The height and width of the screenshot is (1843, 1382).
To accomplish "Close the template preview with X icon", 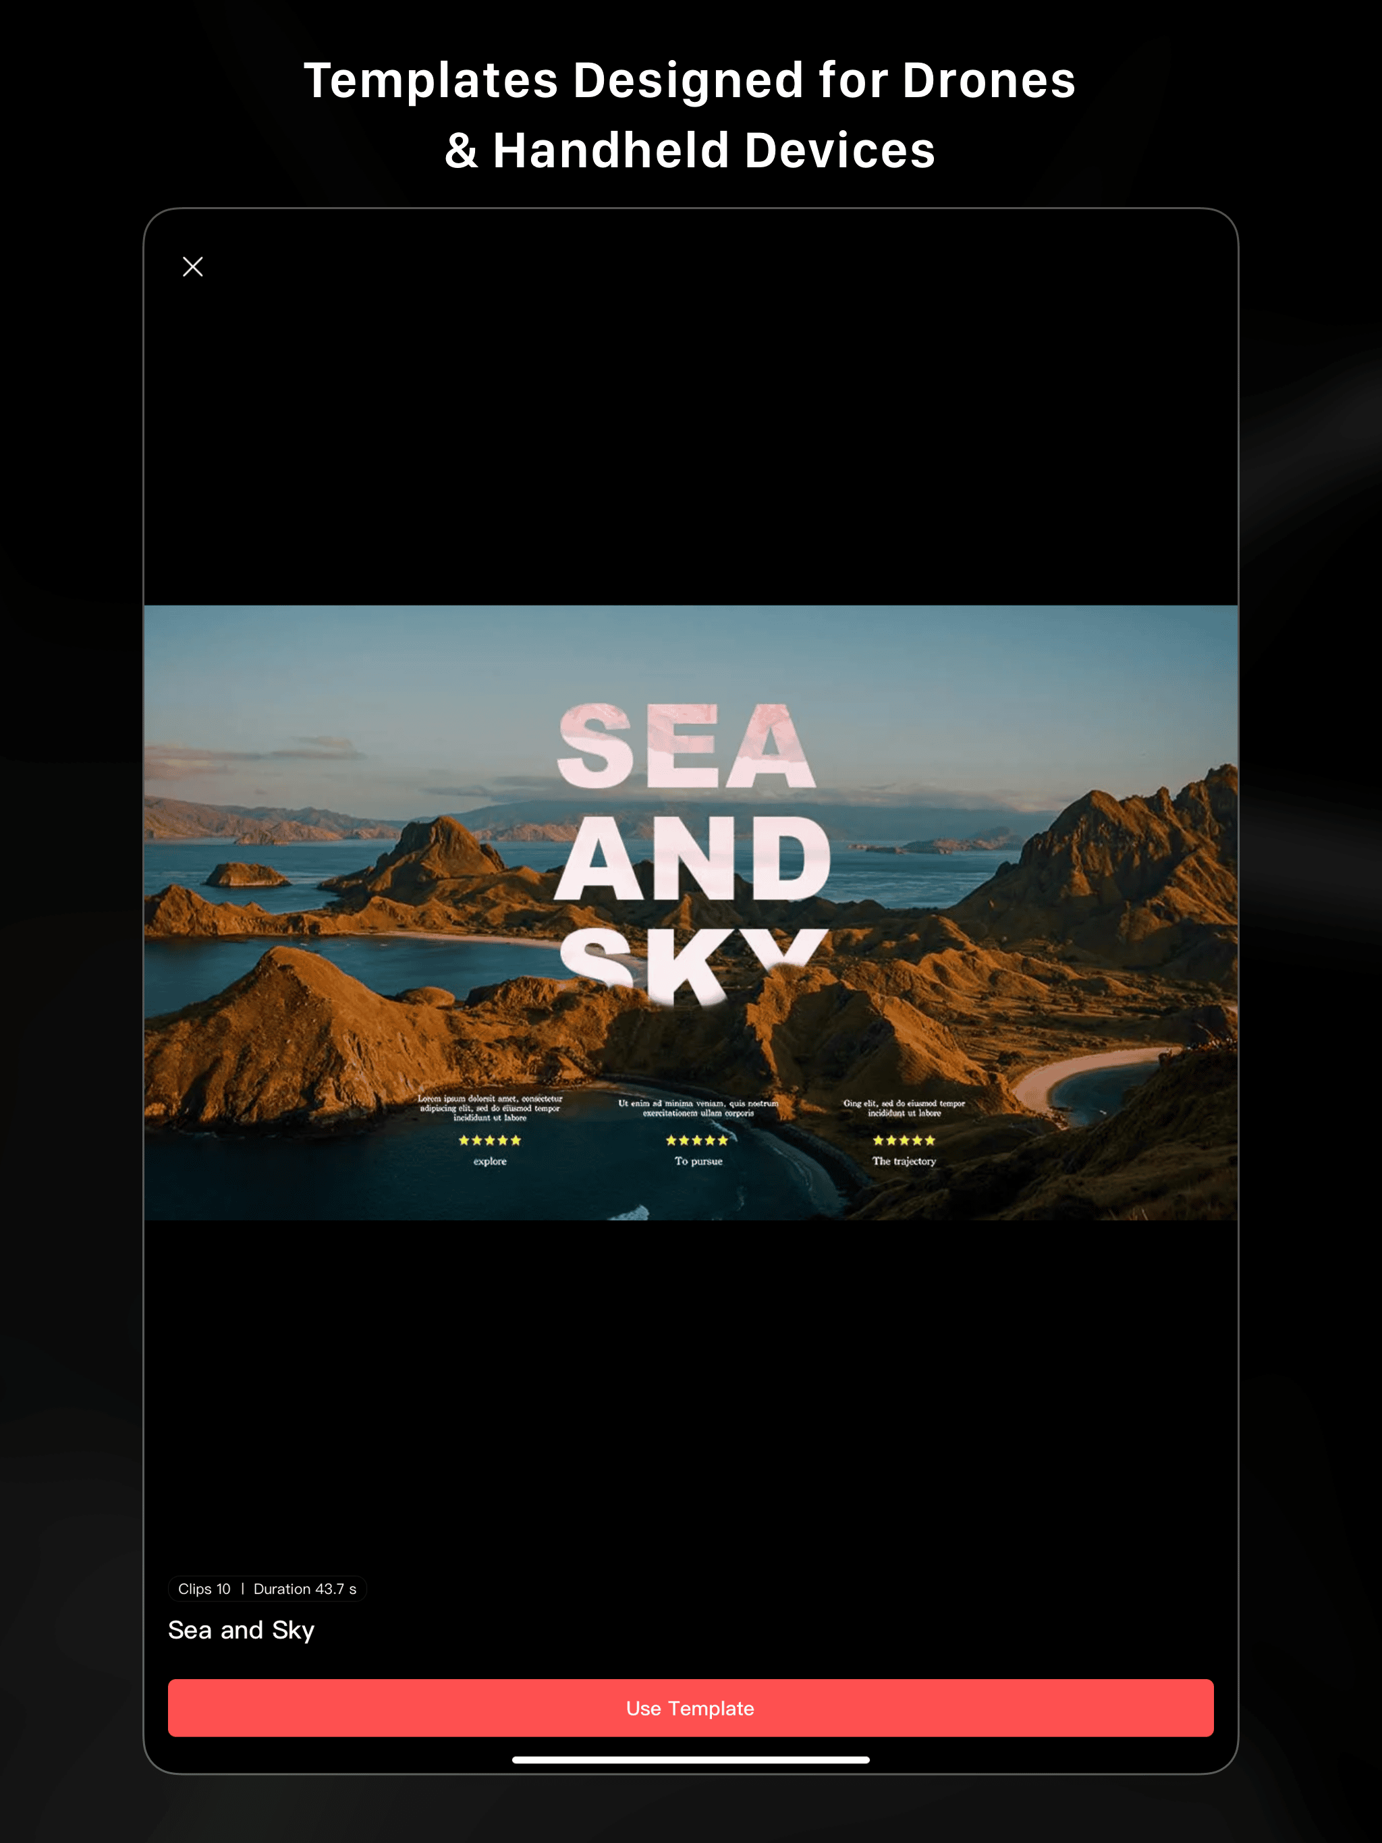I will point(192,266).
